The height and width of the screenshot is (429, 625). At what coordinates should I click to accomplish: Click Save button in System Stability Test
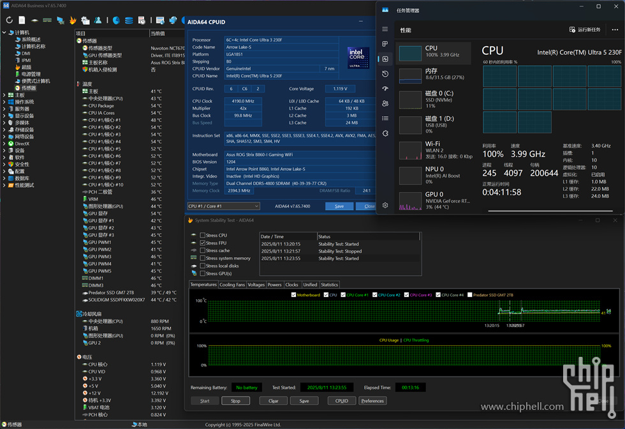(304, 401)
